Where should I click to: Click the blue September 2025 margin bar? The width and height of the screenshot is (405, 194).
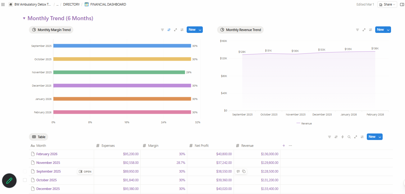point(122,46)
